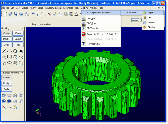Click the Undo arrow icon
Viewport: 168px width, 124px height.
tap(34, 14)
